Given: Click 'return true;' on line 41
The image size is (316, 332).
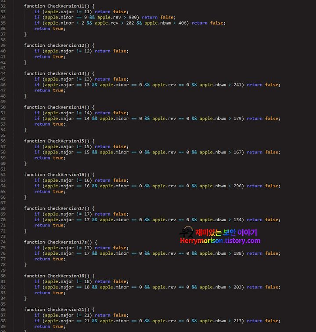Looking at the screenshot, I should coord(50,57).
